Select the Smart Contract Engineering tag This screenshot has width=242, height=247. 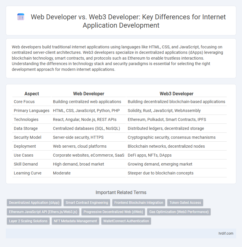click(87, 203)
